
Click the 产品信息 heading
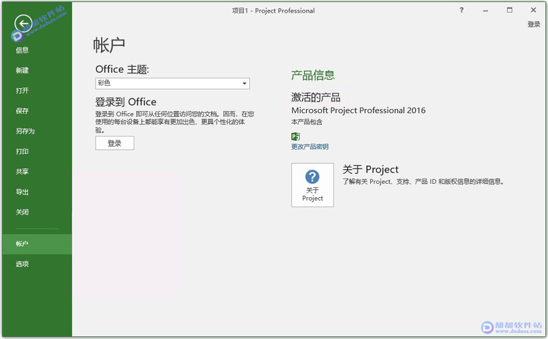[313, 75]
